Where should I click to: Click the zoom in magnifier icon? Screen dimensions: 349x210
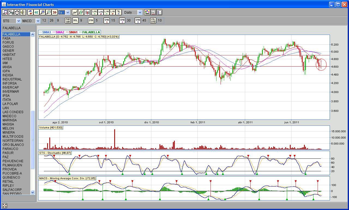click(43, 12)
